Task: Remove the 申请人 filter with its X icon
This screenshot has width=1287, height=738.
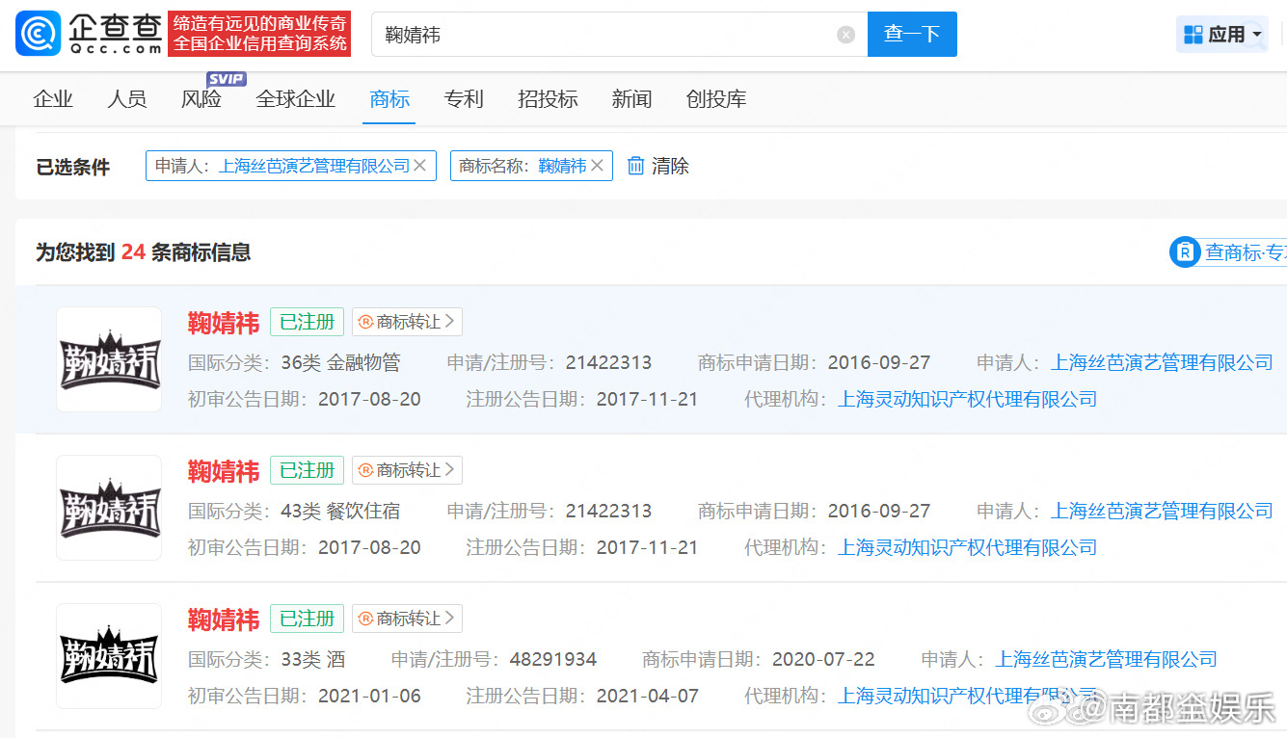Action: tap(420, 166)
